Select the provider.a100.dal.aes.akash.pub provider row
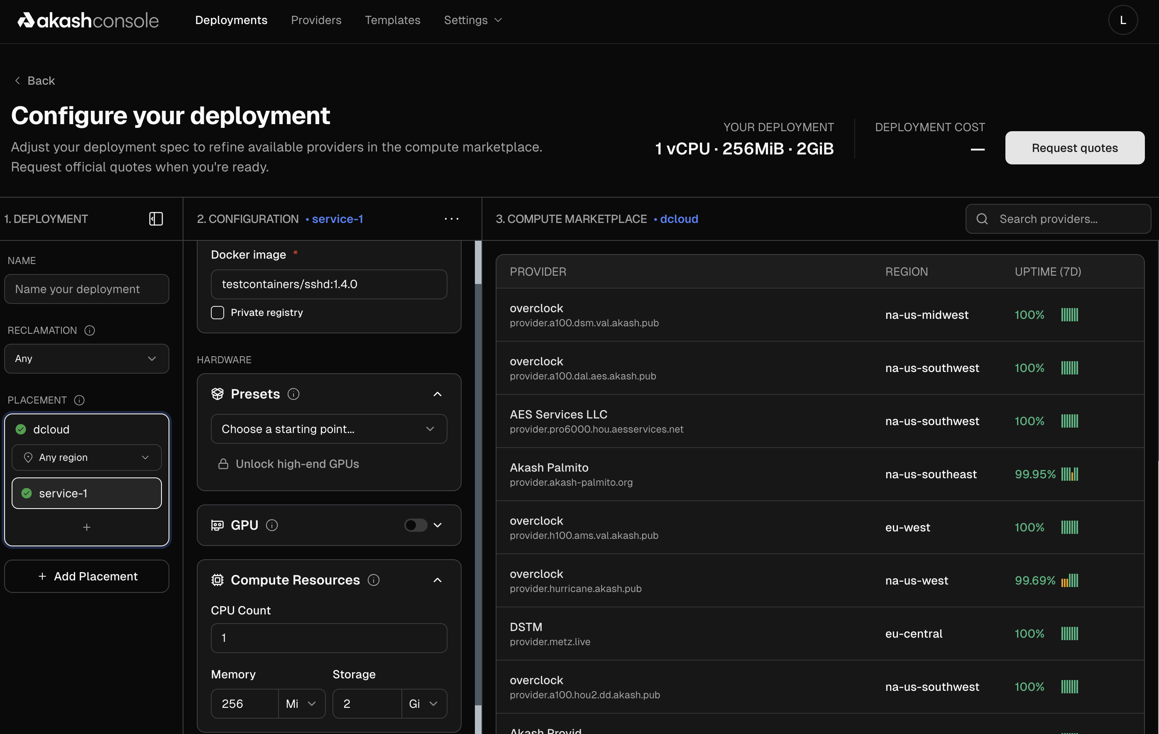 pos(820,368)
